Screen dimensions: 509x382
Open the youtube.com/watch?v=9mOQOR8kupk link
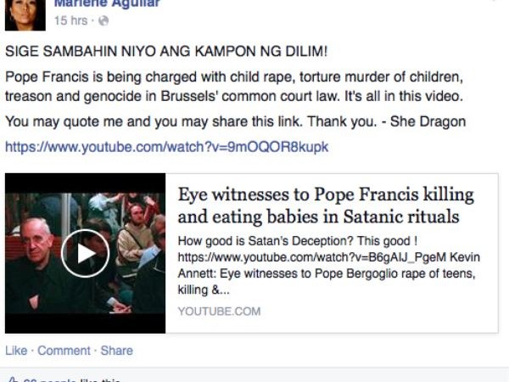(167, 147)
